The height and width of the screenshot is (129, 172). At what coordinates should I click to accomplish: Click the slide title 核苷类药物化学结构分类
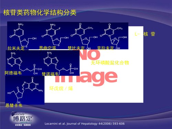pos(40,12)
